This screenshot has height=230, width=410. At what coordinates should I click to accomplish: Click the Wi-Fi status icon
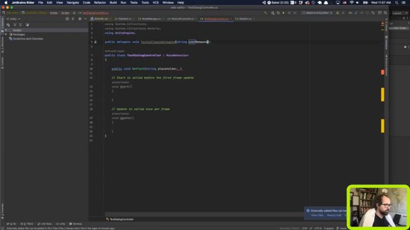point(352,3)
